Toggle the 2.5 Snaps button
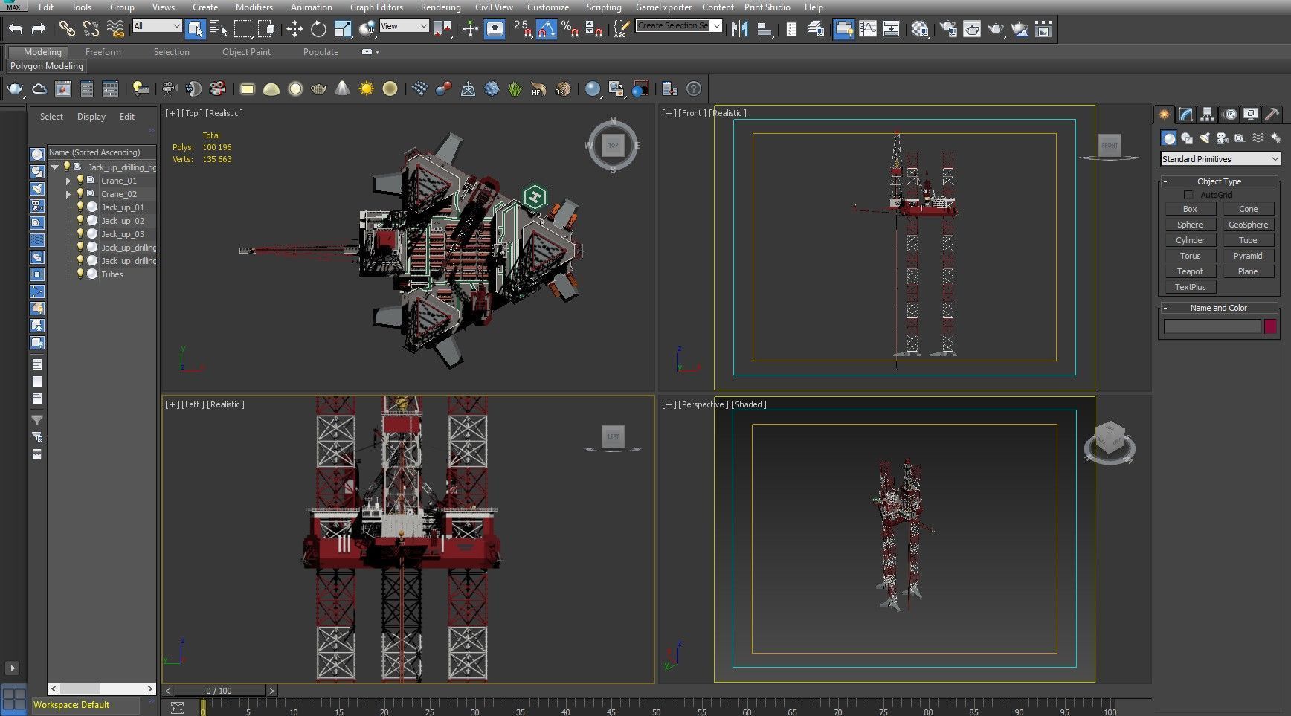This screenshot has height=716, width=1291. 523,29
